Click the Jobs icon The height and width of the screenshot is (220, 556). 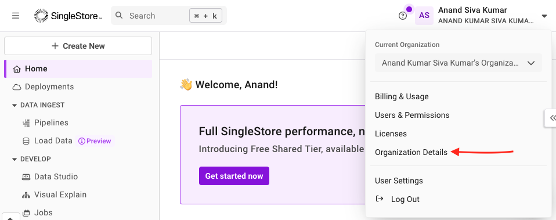point(26,213)
